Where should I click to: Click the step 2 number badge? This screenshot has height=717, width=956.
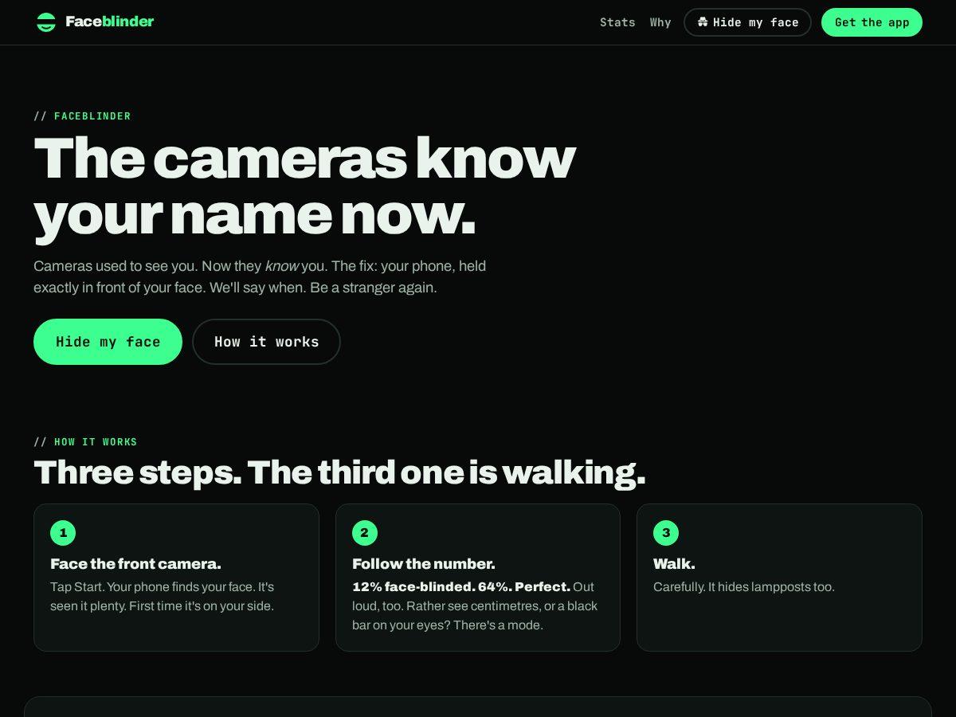pos(365,533)
